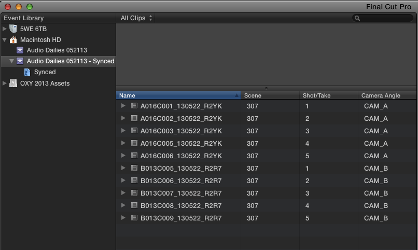
Task: Sort by the Camera Angle column header
Action: [387, 95]
